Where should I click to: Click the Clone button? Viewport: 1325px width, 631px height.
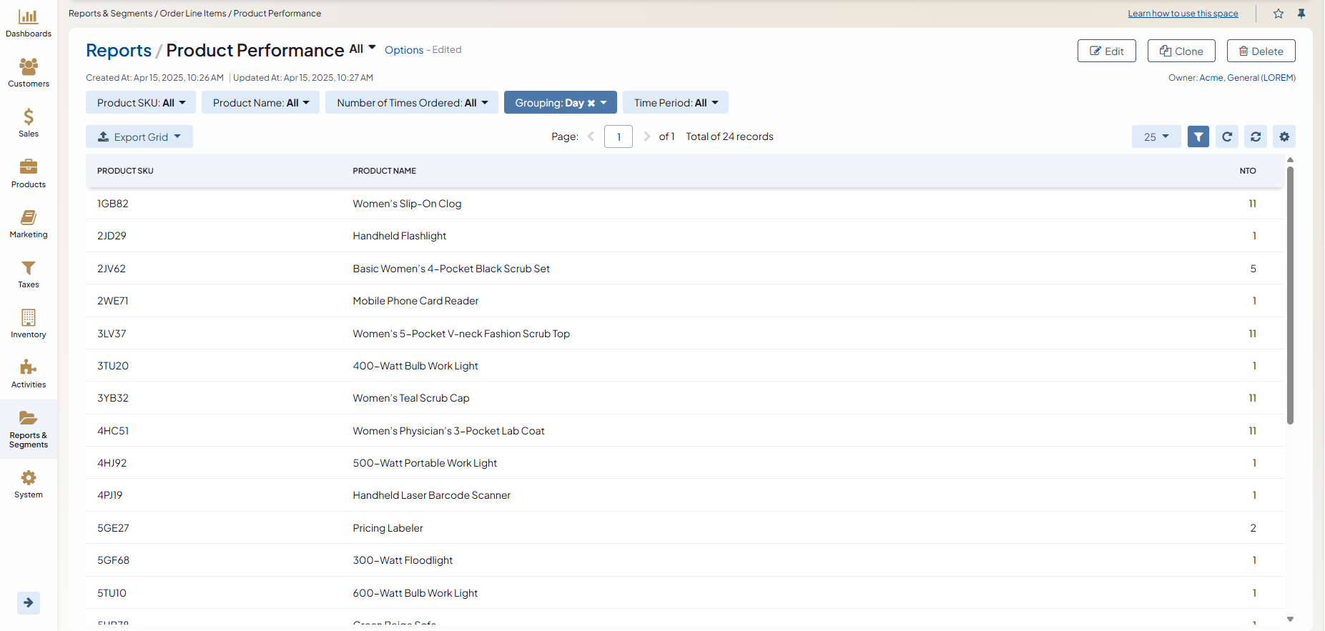coord(1181,51)
